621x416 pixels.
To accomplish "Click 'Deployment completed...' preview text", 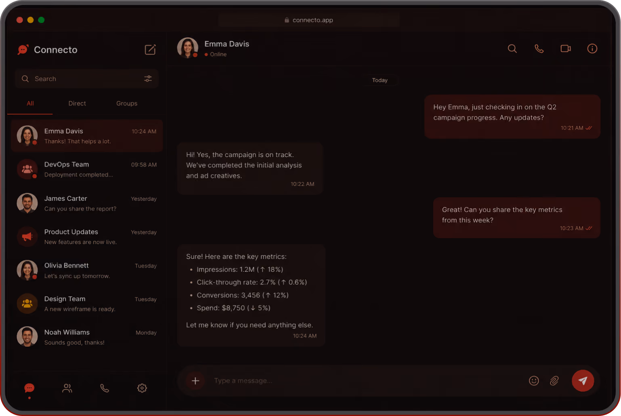I will pos(79,175).
